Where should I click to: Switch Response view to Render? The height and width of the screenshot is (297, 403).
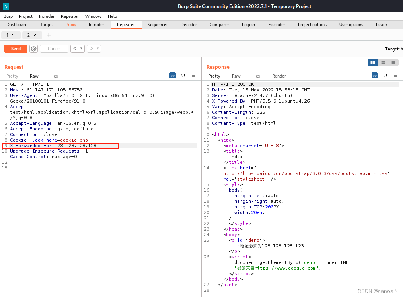click(x=279, y=76)
